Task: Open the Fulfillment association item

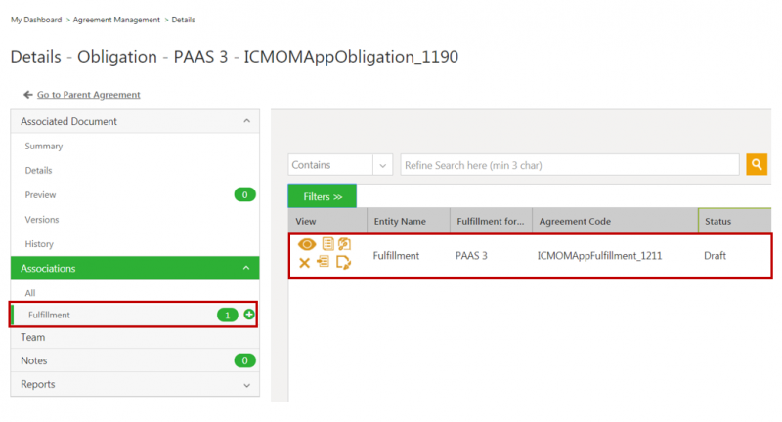Action: point(50,315)
